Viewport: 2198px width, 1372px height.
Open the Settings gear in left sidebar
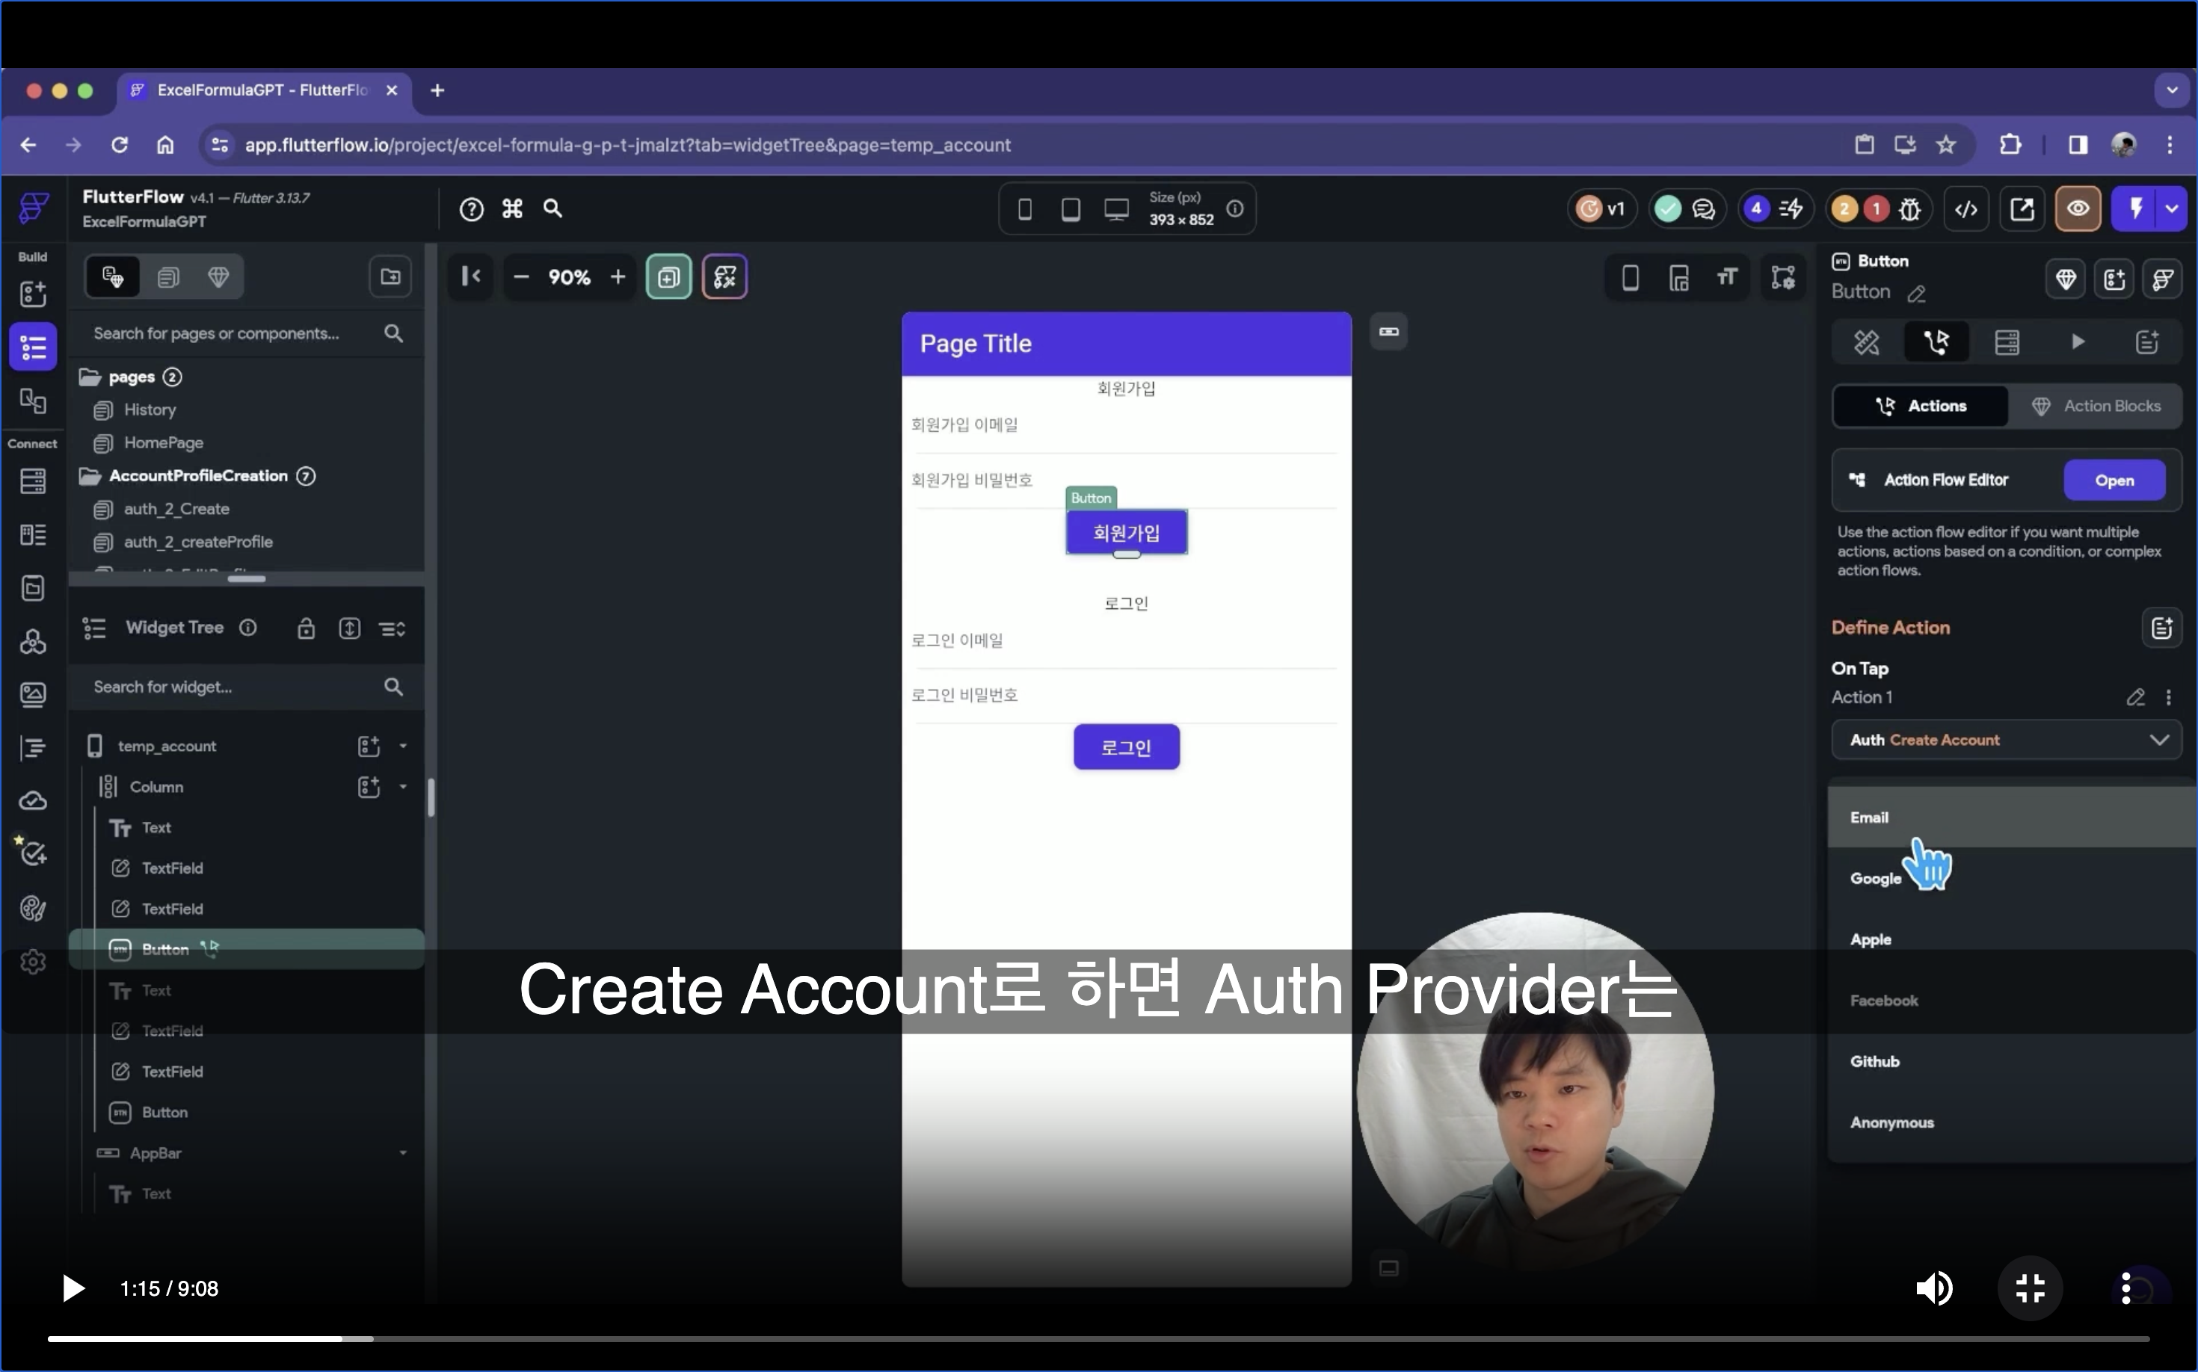click(33, 962)
